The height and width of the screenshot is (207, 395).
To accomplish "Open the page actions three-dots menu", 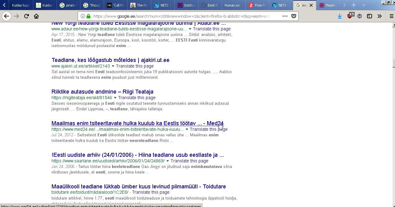I will point(285,16).
